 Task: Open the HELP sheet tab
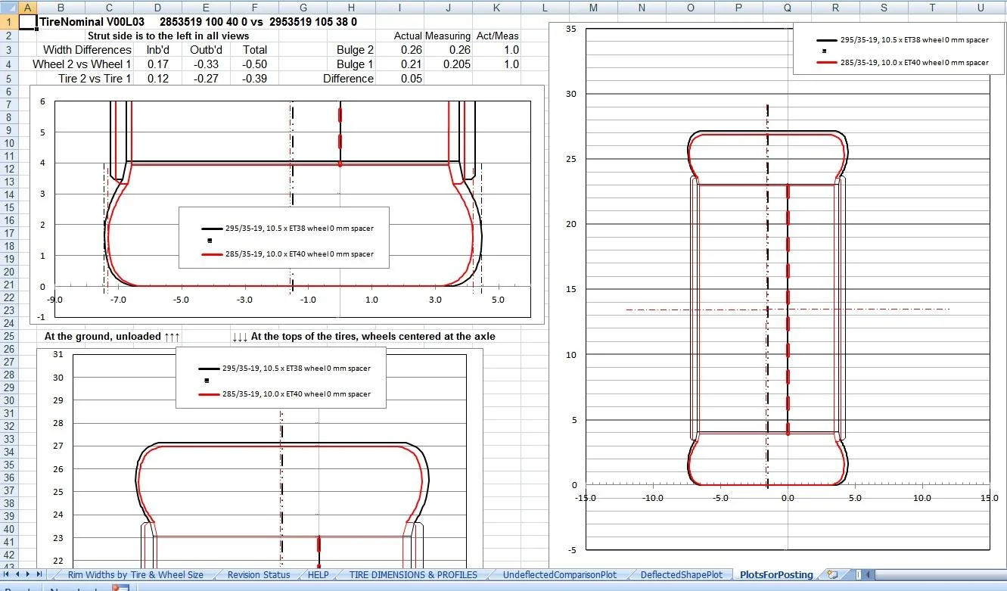point(318,574)
